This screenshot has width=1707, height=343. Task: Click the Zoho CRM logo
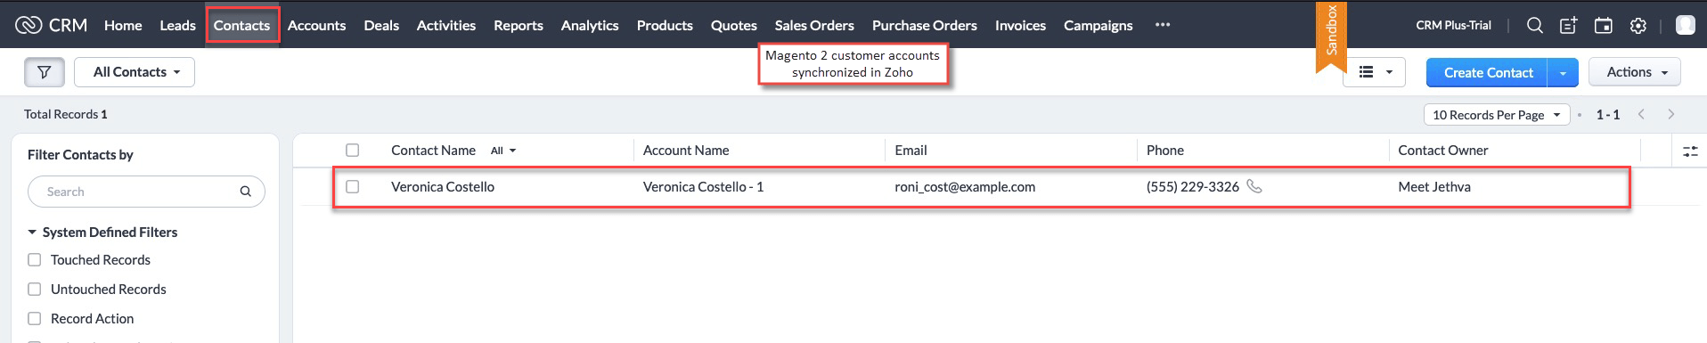click(52, 25)
